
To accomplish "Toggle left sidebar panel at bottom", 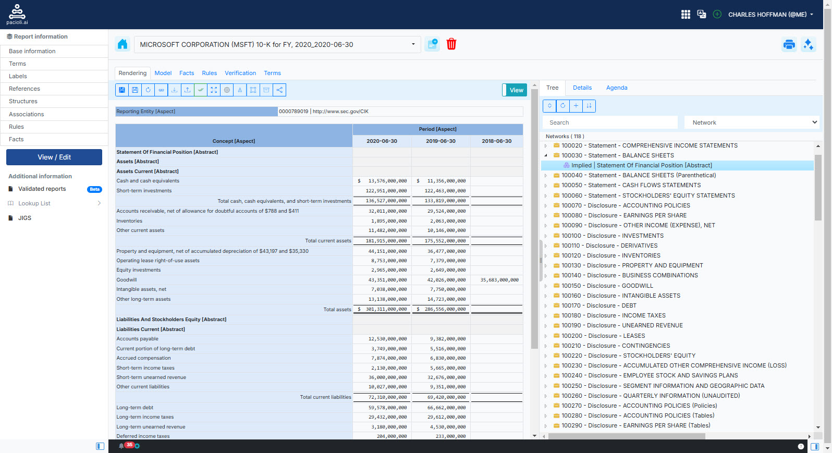I will pos(100,446).
